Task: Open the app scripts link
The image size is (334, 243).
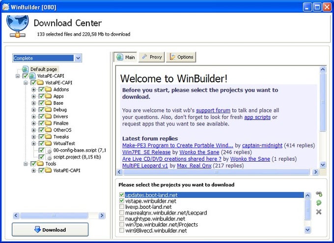Action: (257, 117)
